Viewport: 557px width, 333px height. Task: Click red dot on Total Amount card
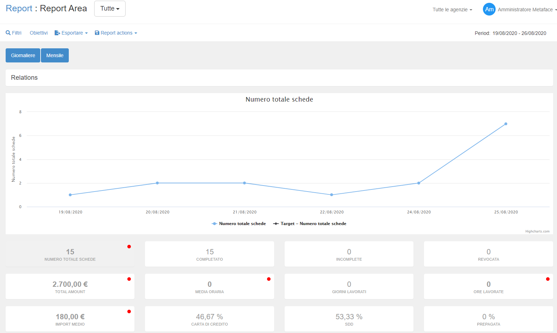click(129, 279)
